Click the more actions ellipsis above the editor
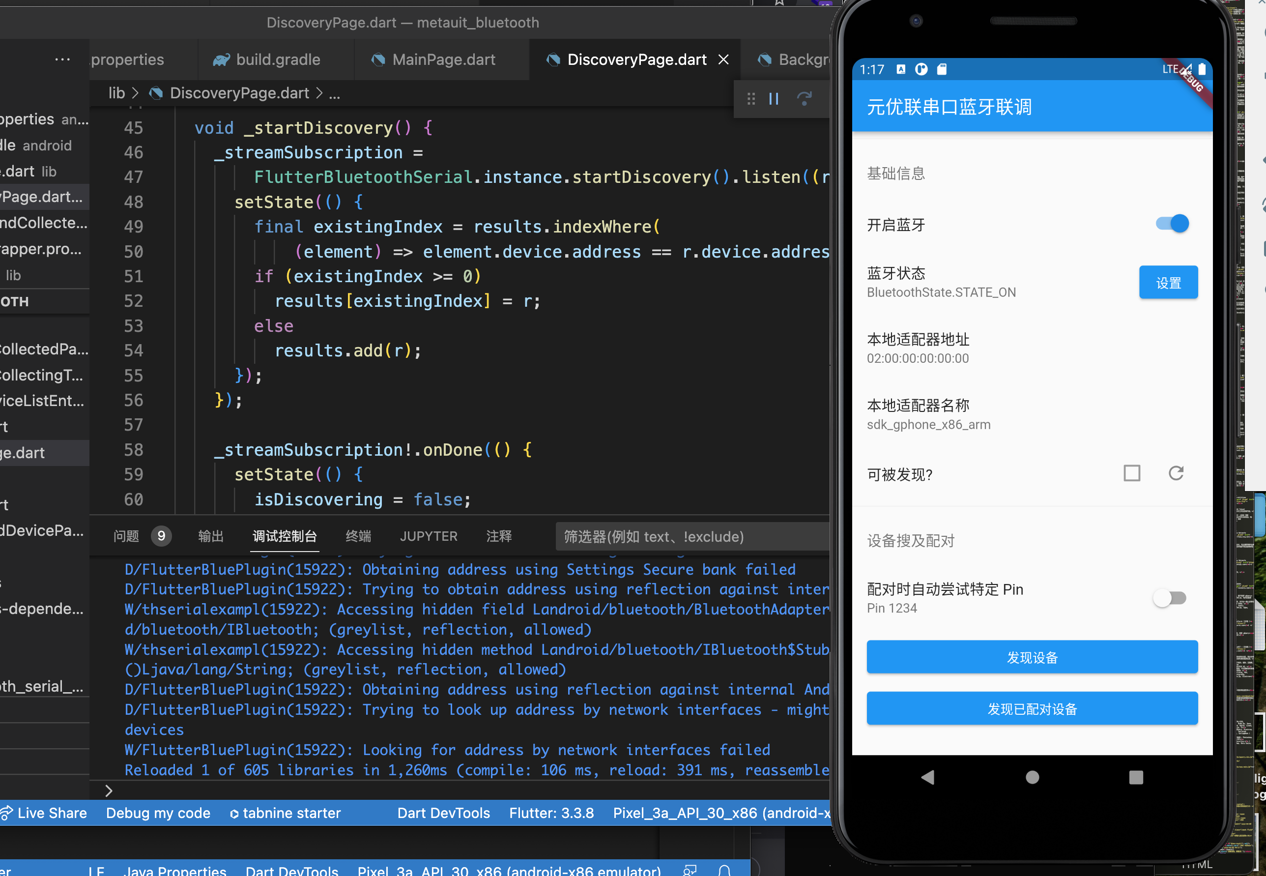1266x876 pixels. (x=62, y=59)
